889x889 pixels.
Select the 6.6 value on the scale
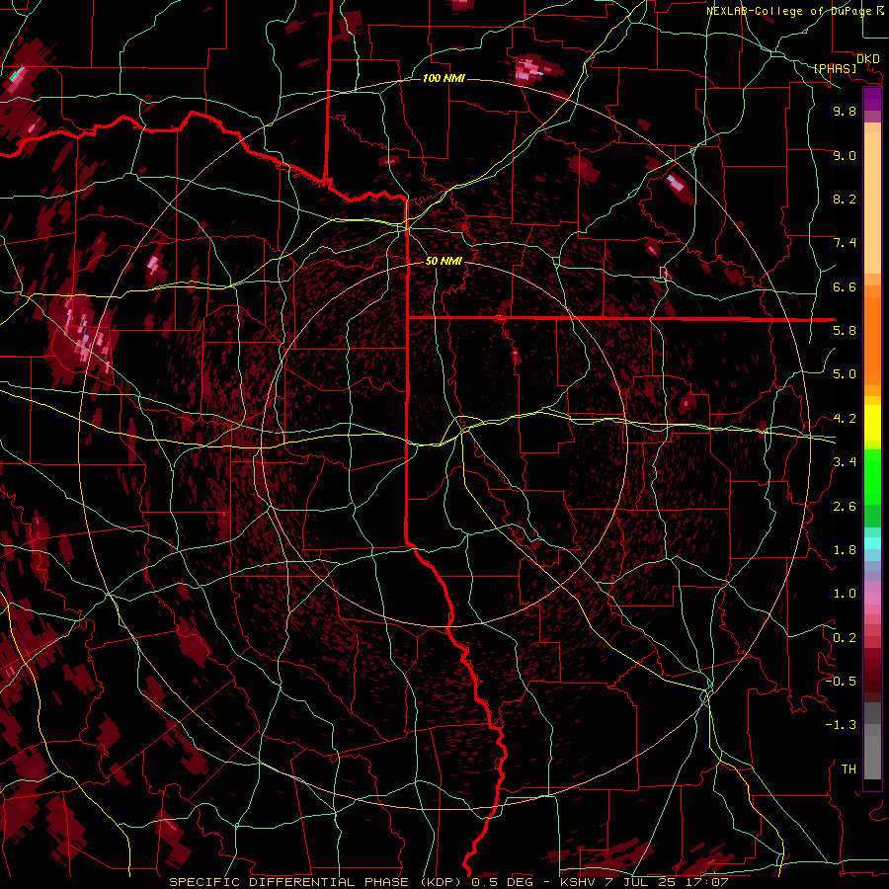845,286
